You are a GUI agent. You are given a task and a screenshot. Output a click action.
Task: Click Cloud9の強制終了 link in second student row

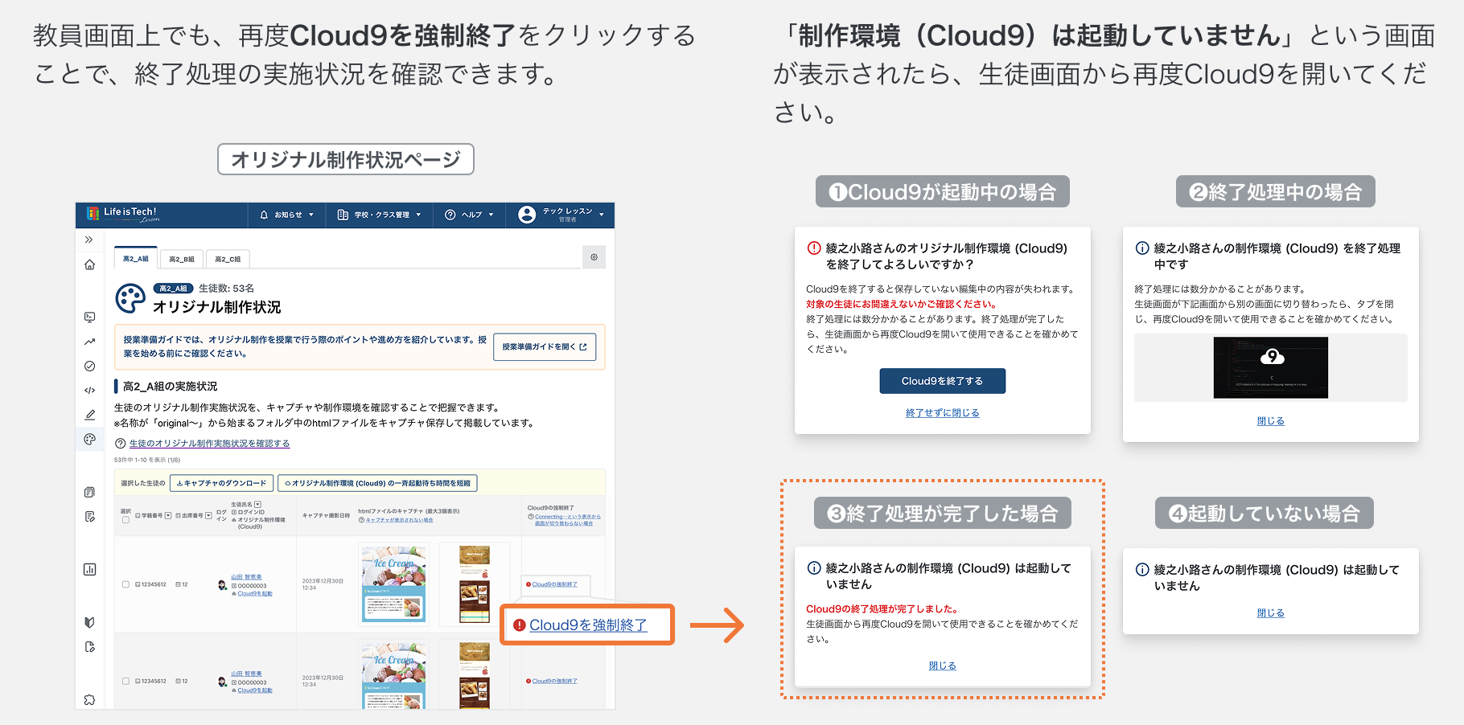point(554,681)
